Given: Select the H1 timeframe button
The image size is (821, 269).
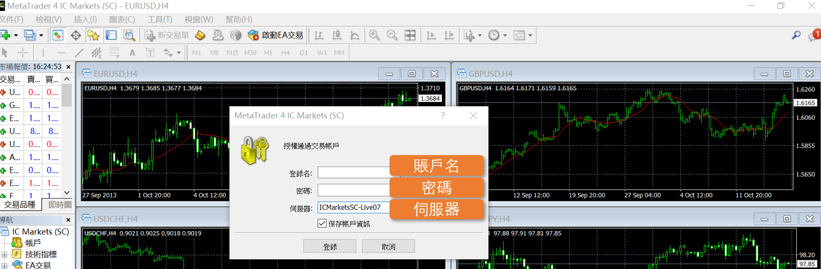Looking at the screenshot, I should pos(268,53).
